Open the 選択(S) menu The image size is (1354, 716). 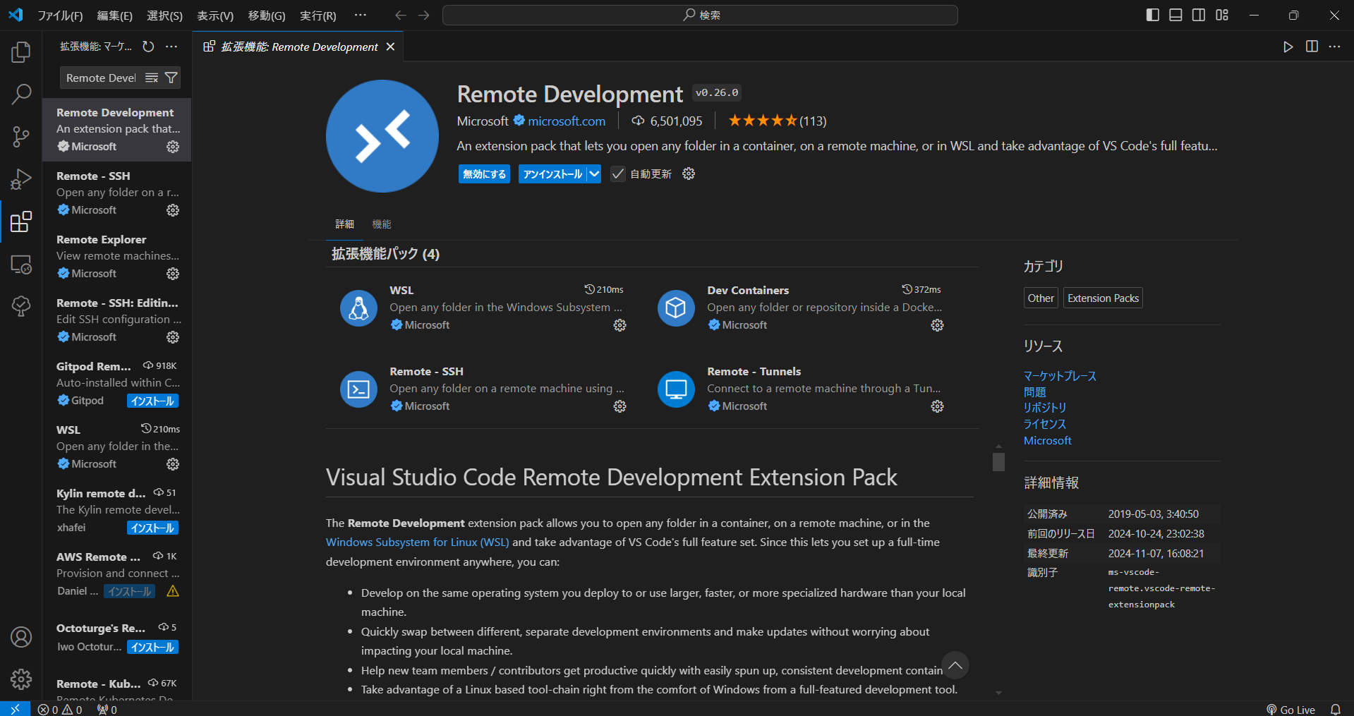pos(164,16)
